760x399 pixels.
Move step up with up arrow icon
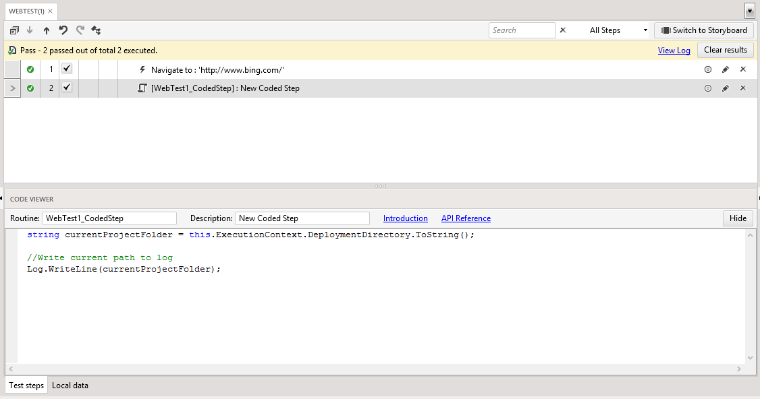(x=47, y=30)
